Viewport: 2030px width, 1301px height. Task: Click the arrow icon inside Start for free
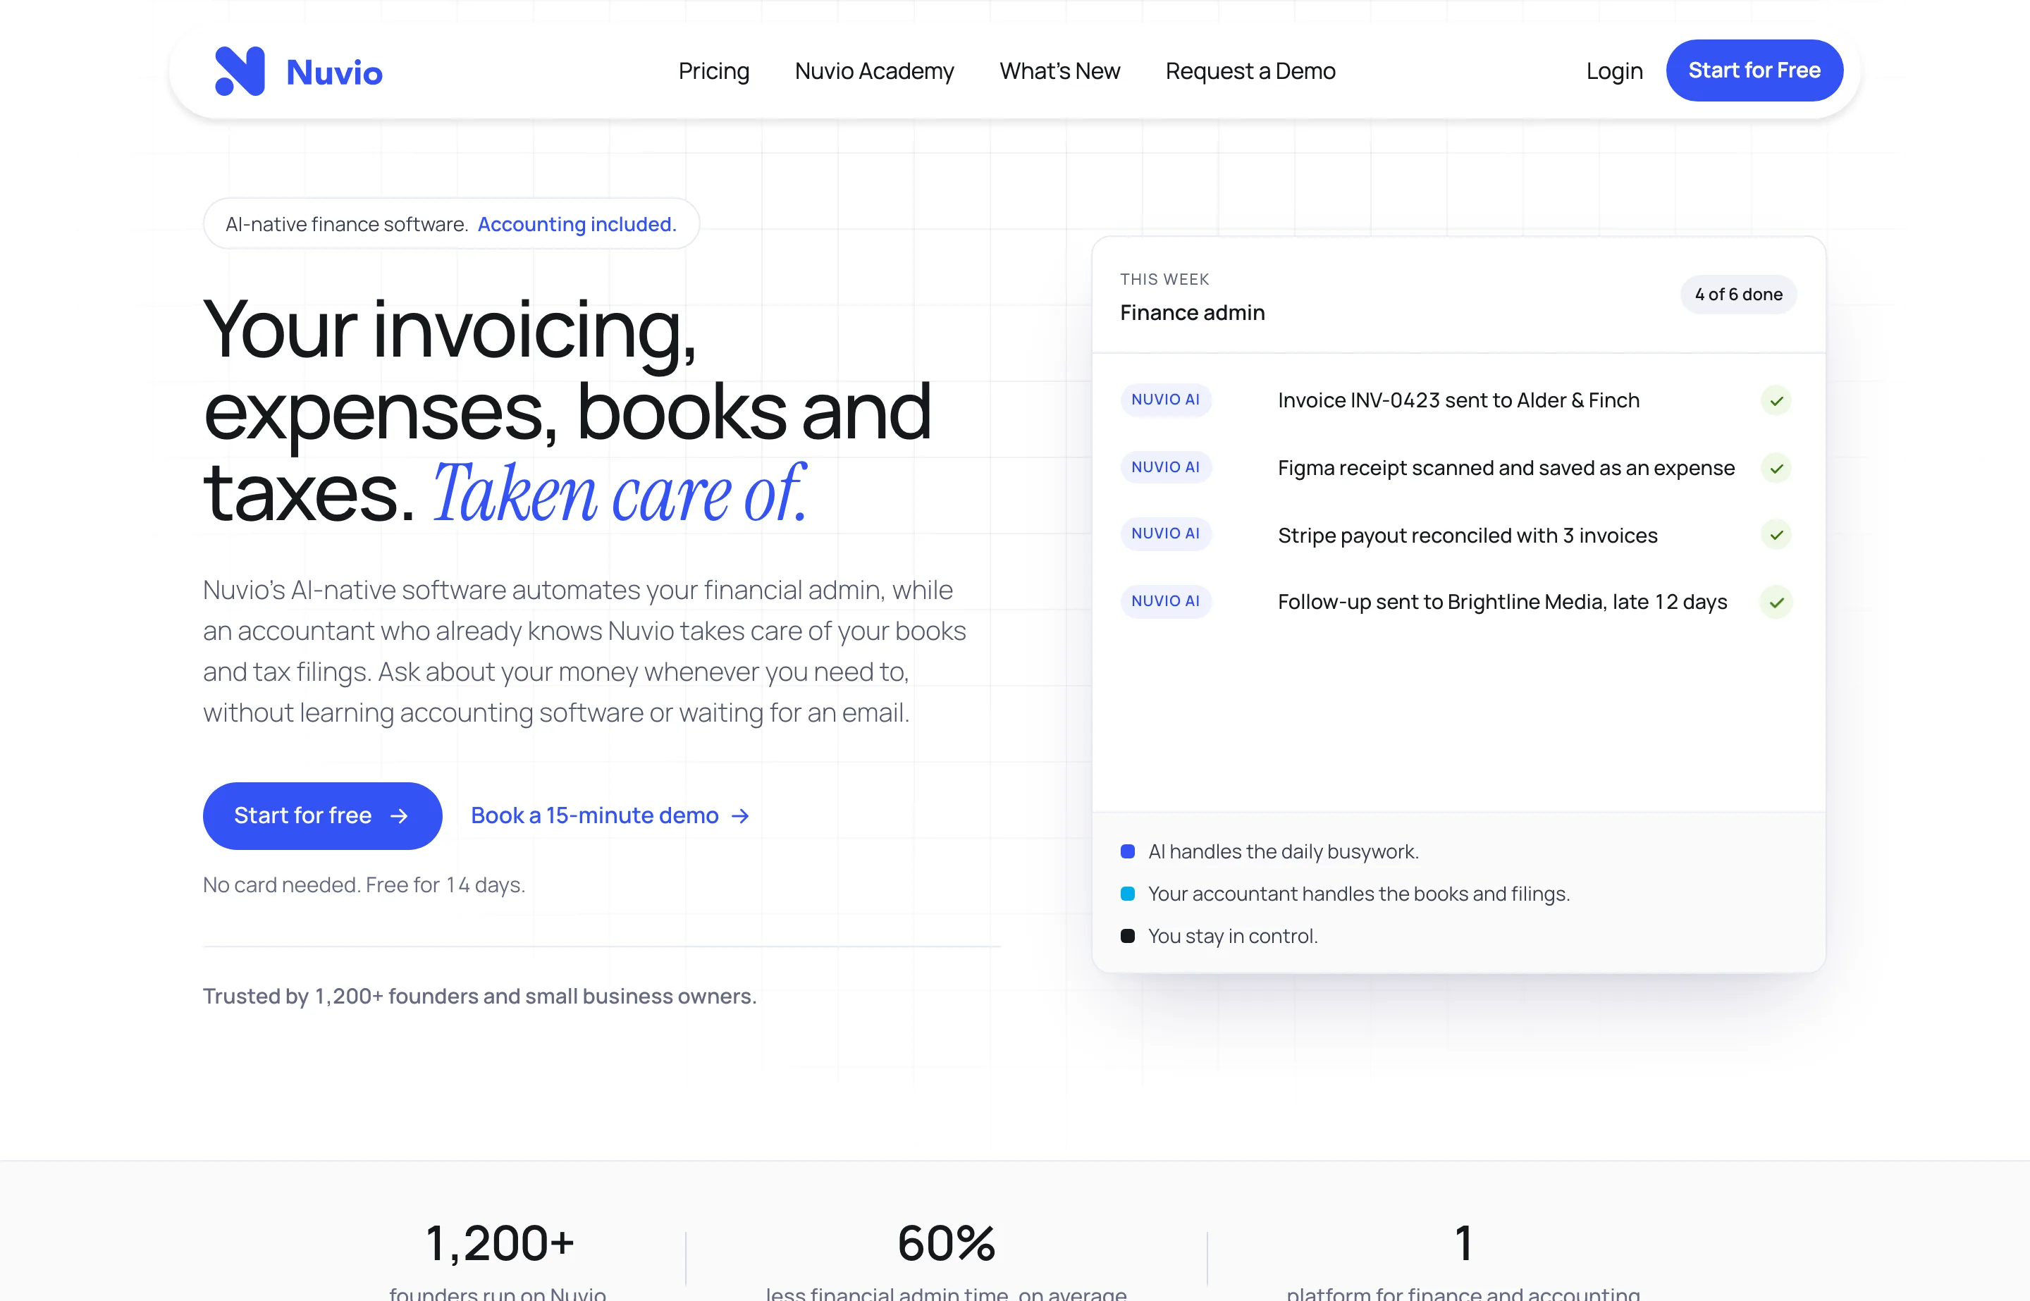click(399, 815)
